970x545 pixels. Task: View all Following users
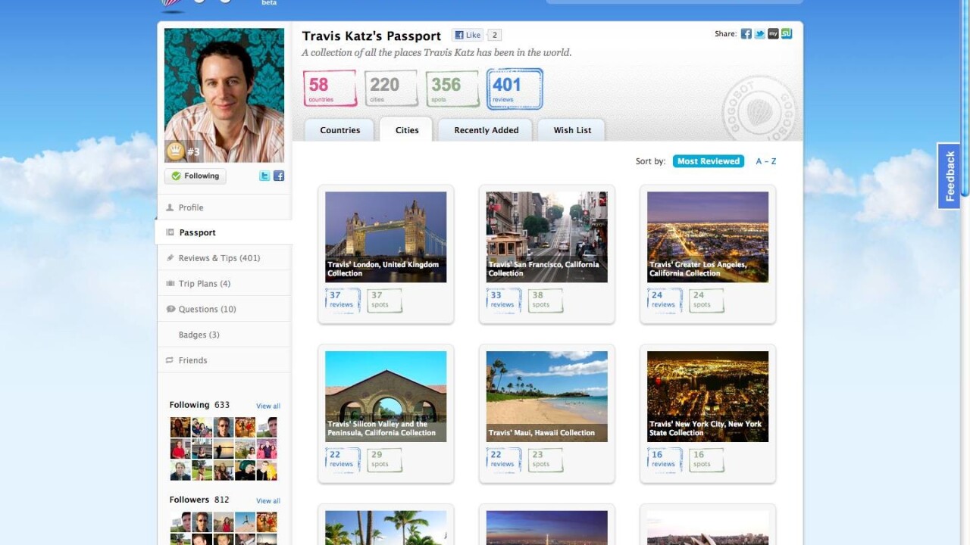pos(268,406)
